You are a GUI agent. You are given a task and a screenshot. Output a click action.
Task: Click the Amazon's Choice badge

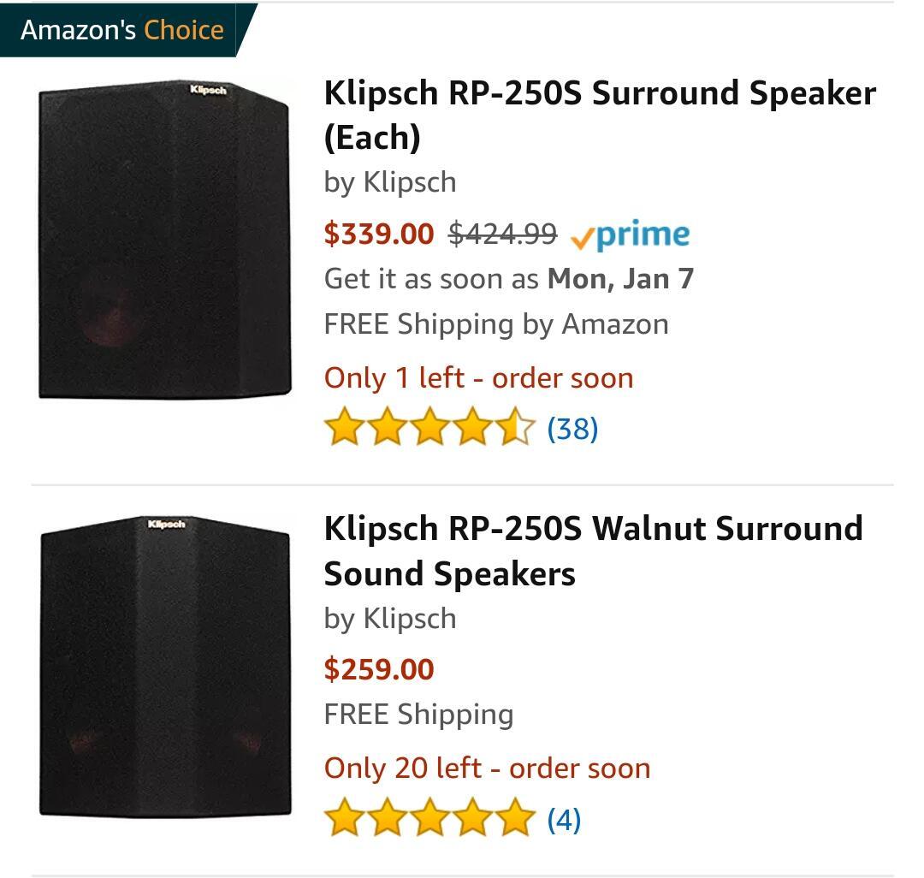point(122,30)
